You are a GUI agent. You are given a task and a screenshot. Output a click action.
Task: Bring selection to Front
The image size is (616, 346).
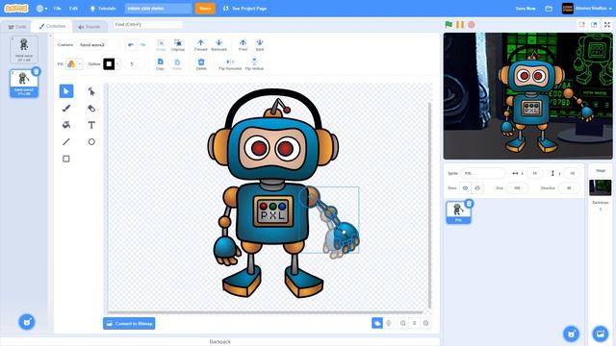[243, 45]
